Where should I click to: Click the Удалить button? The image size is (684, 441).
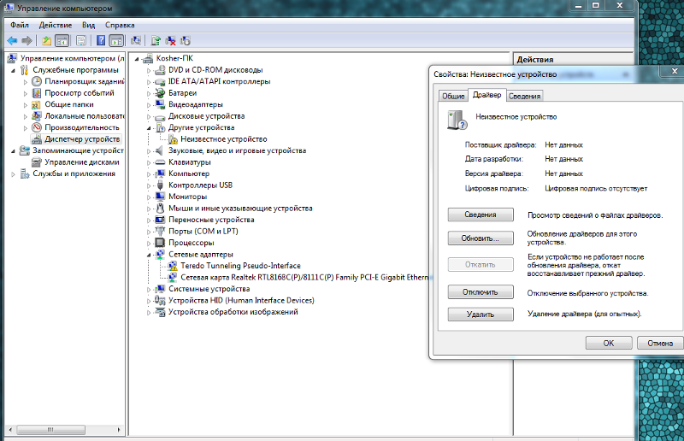pos(481,314)
